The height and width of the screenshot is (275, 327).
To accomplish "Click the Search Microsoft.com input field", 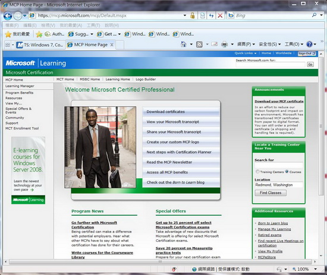I will point(271,65).
